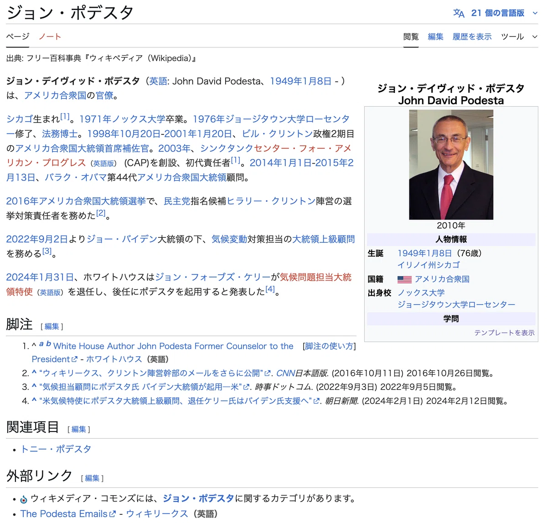Open the イリノイ州シカゴ link
The height and width of the screenshot is (523, 547).
click(x=428, y=265)
